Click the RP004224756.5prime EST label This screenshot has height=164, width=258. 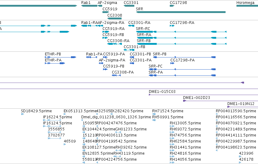click(116, 159)
